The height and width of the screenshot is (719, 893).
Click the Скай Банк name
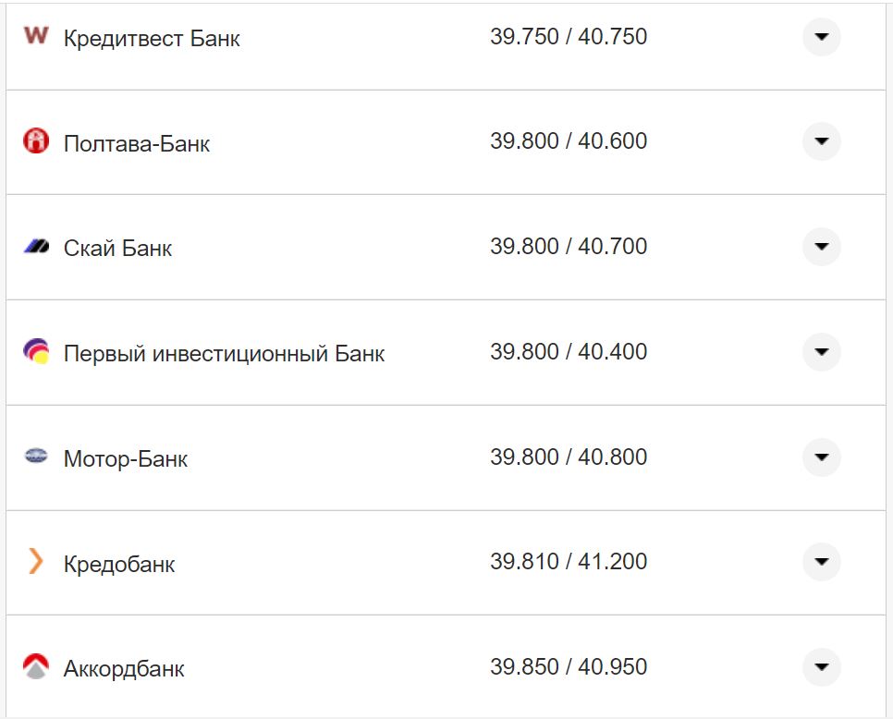(116, 248)
